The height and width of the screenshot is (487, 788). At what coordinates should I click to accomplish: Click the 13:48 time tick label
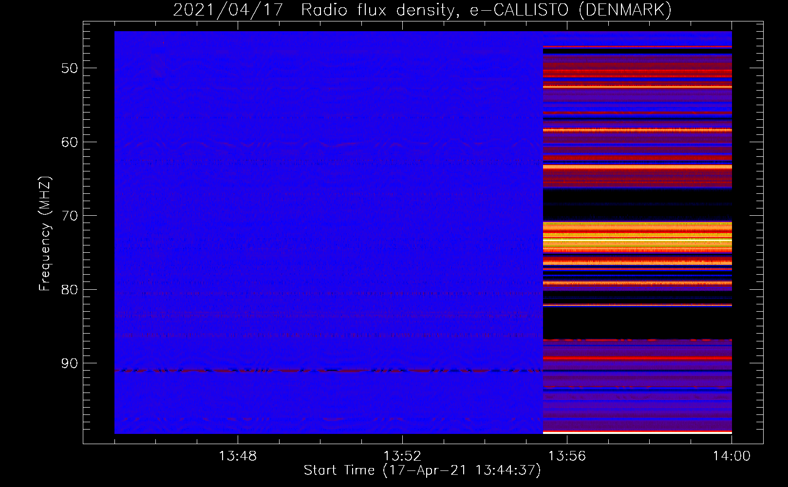point(238,456)
